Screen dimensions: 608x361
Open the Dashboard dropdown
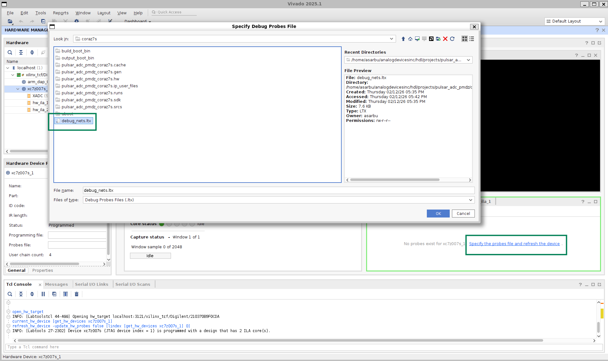pyautogui.click(x=138, y=21)
